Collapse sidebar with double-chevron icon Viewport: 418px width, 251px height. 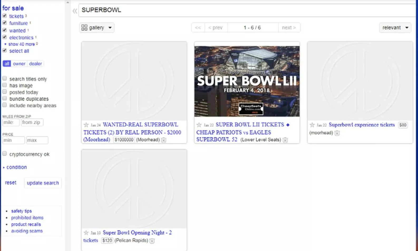(75, 11)
